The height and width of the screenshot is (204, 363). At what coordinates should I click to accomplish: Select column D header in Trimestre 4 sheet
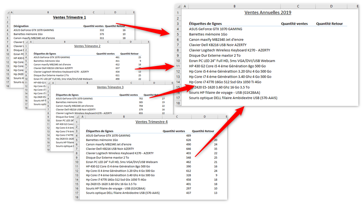point(205,117)
